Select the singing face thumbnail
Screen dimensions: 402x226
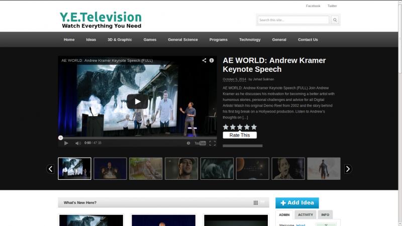tap(288, 169)
